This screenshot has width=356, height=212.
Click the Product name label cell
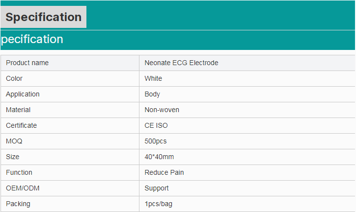click(x=27, y=63)
